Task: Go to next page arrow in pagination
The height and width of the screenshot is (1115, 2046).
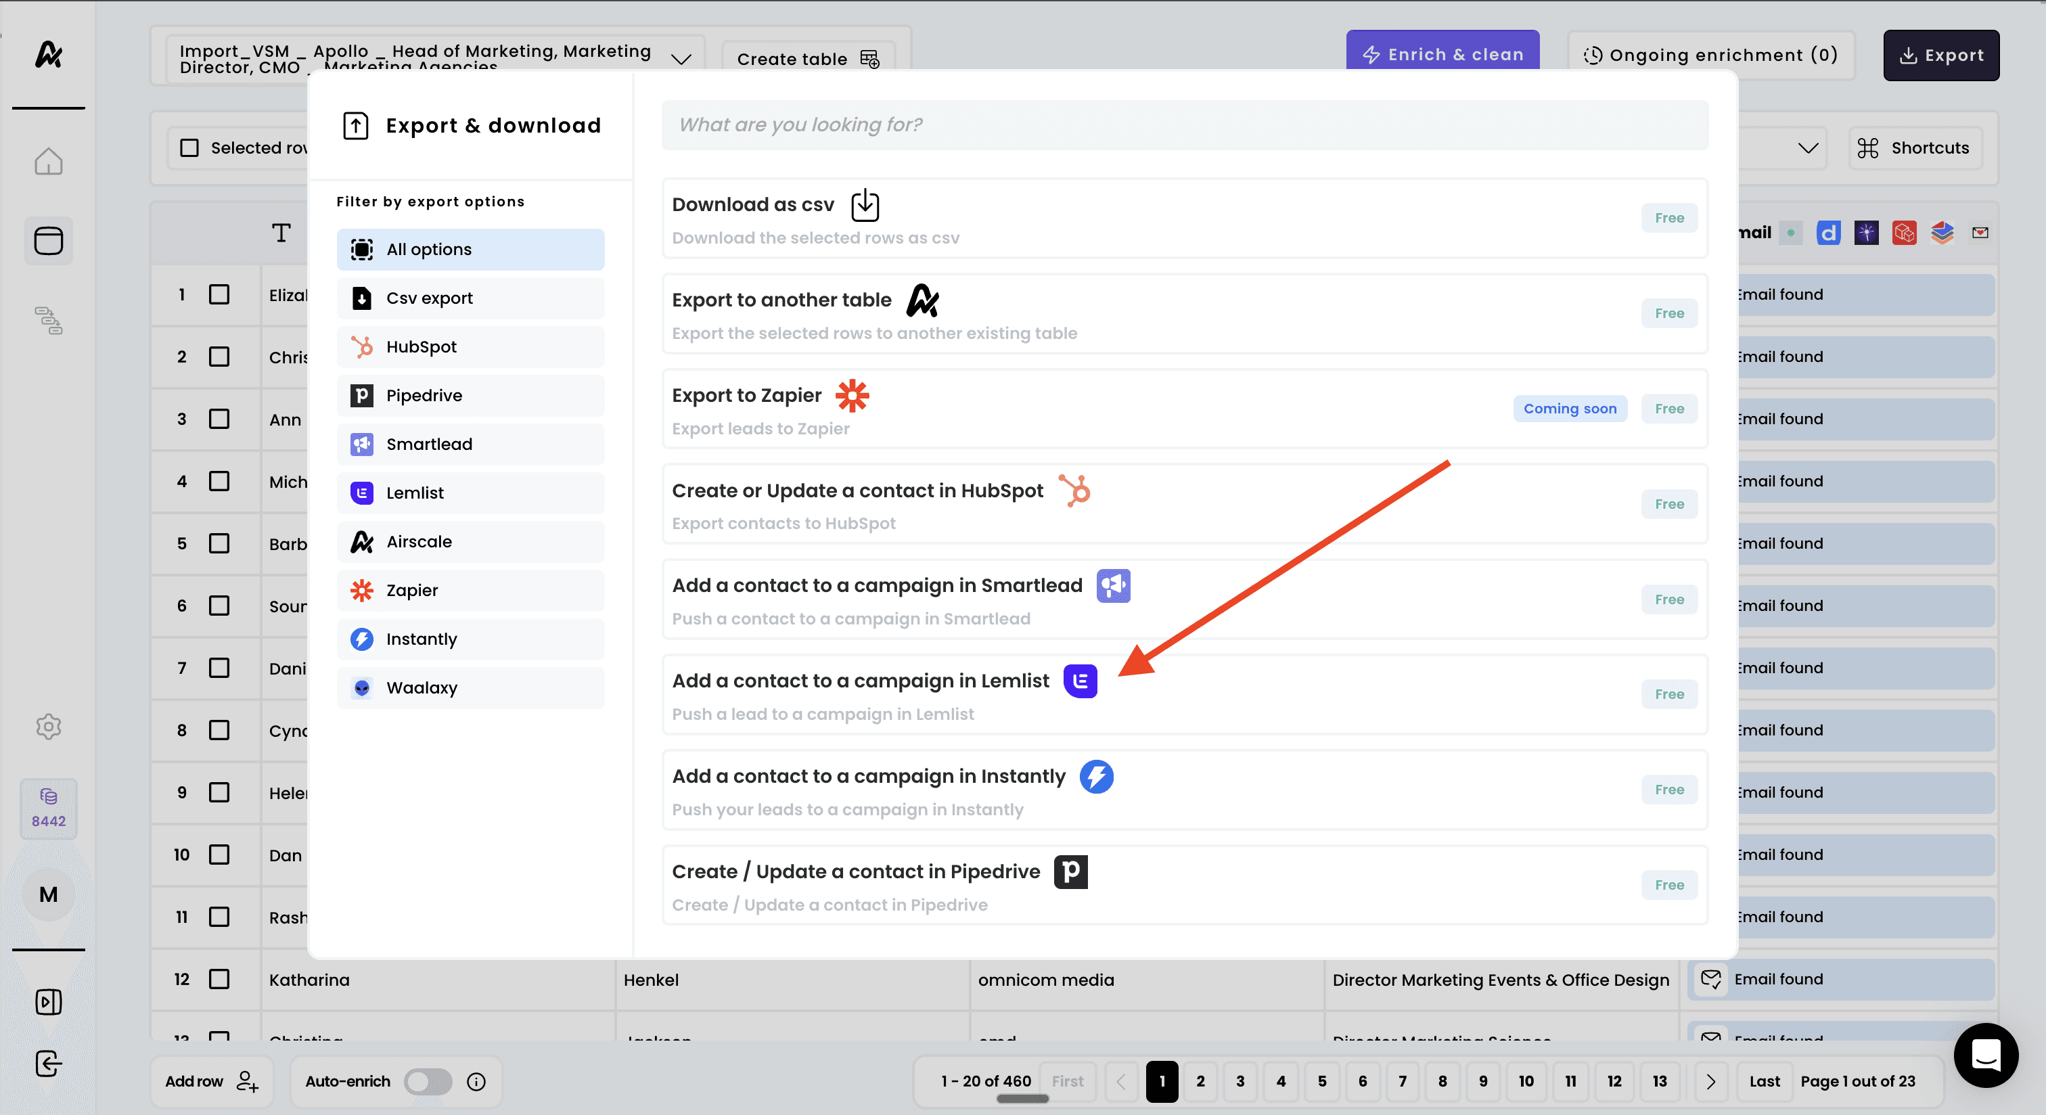Action: point(1711,1081)
